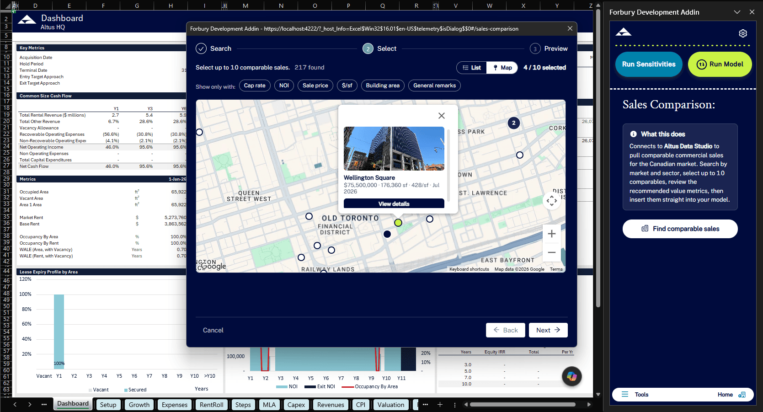The image size is (763, 412).
Task: Switch to the Steps sheet tab
Action: (243, 405)
